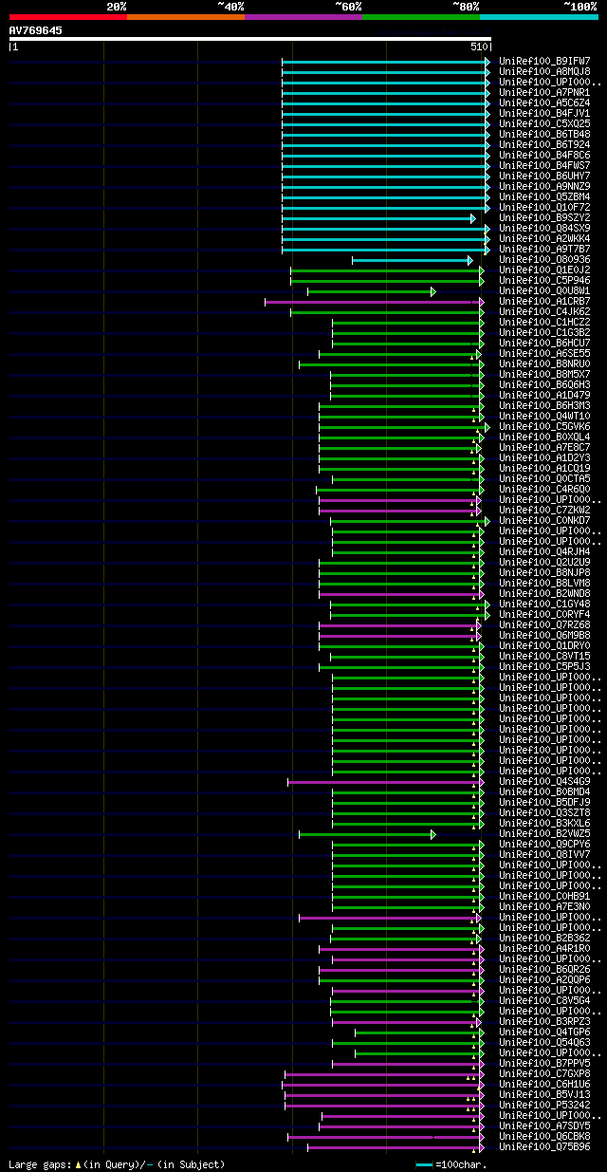
Task: Click the purple ~60% legend color bar
Action: click(303, 17)
